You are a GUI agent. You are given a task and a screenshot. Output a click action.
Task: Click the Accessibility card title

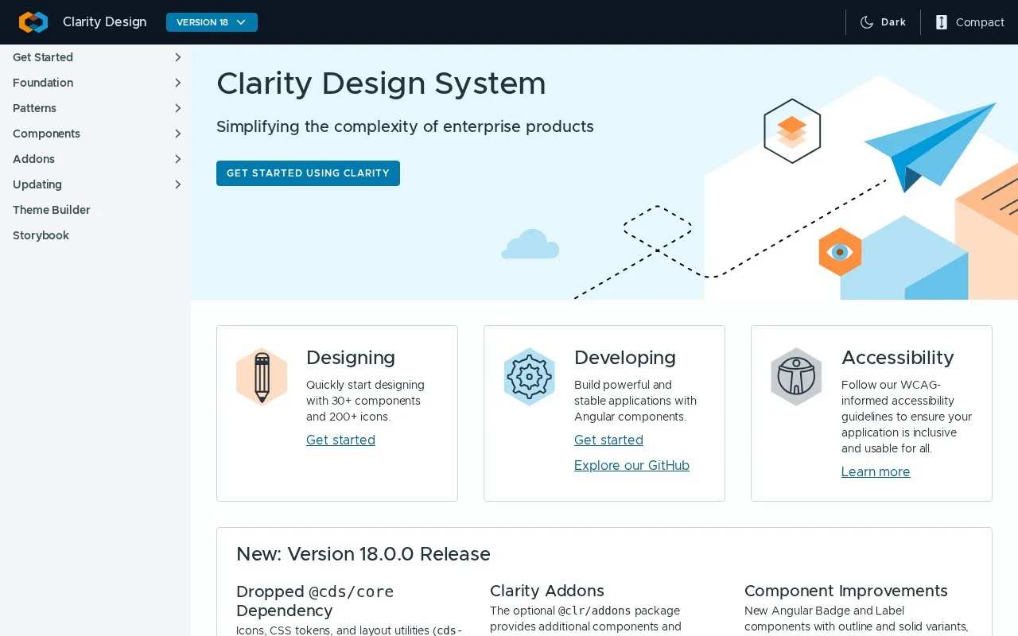pos(897,358)
